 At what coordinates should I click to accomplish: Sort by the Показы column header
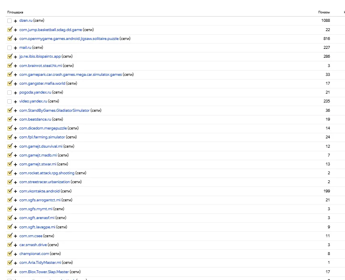(324, 12)
